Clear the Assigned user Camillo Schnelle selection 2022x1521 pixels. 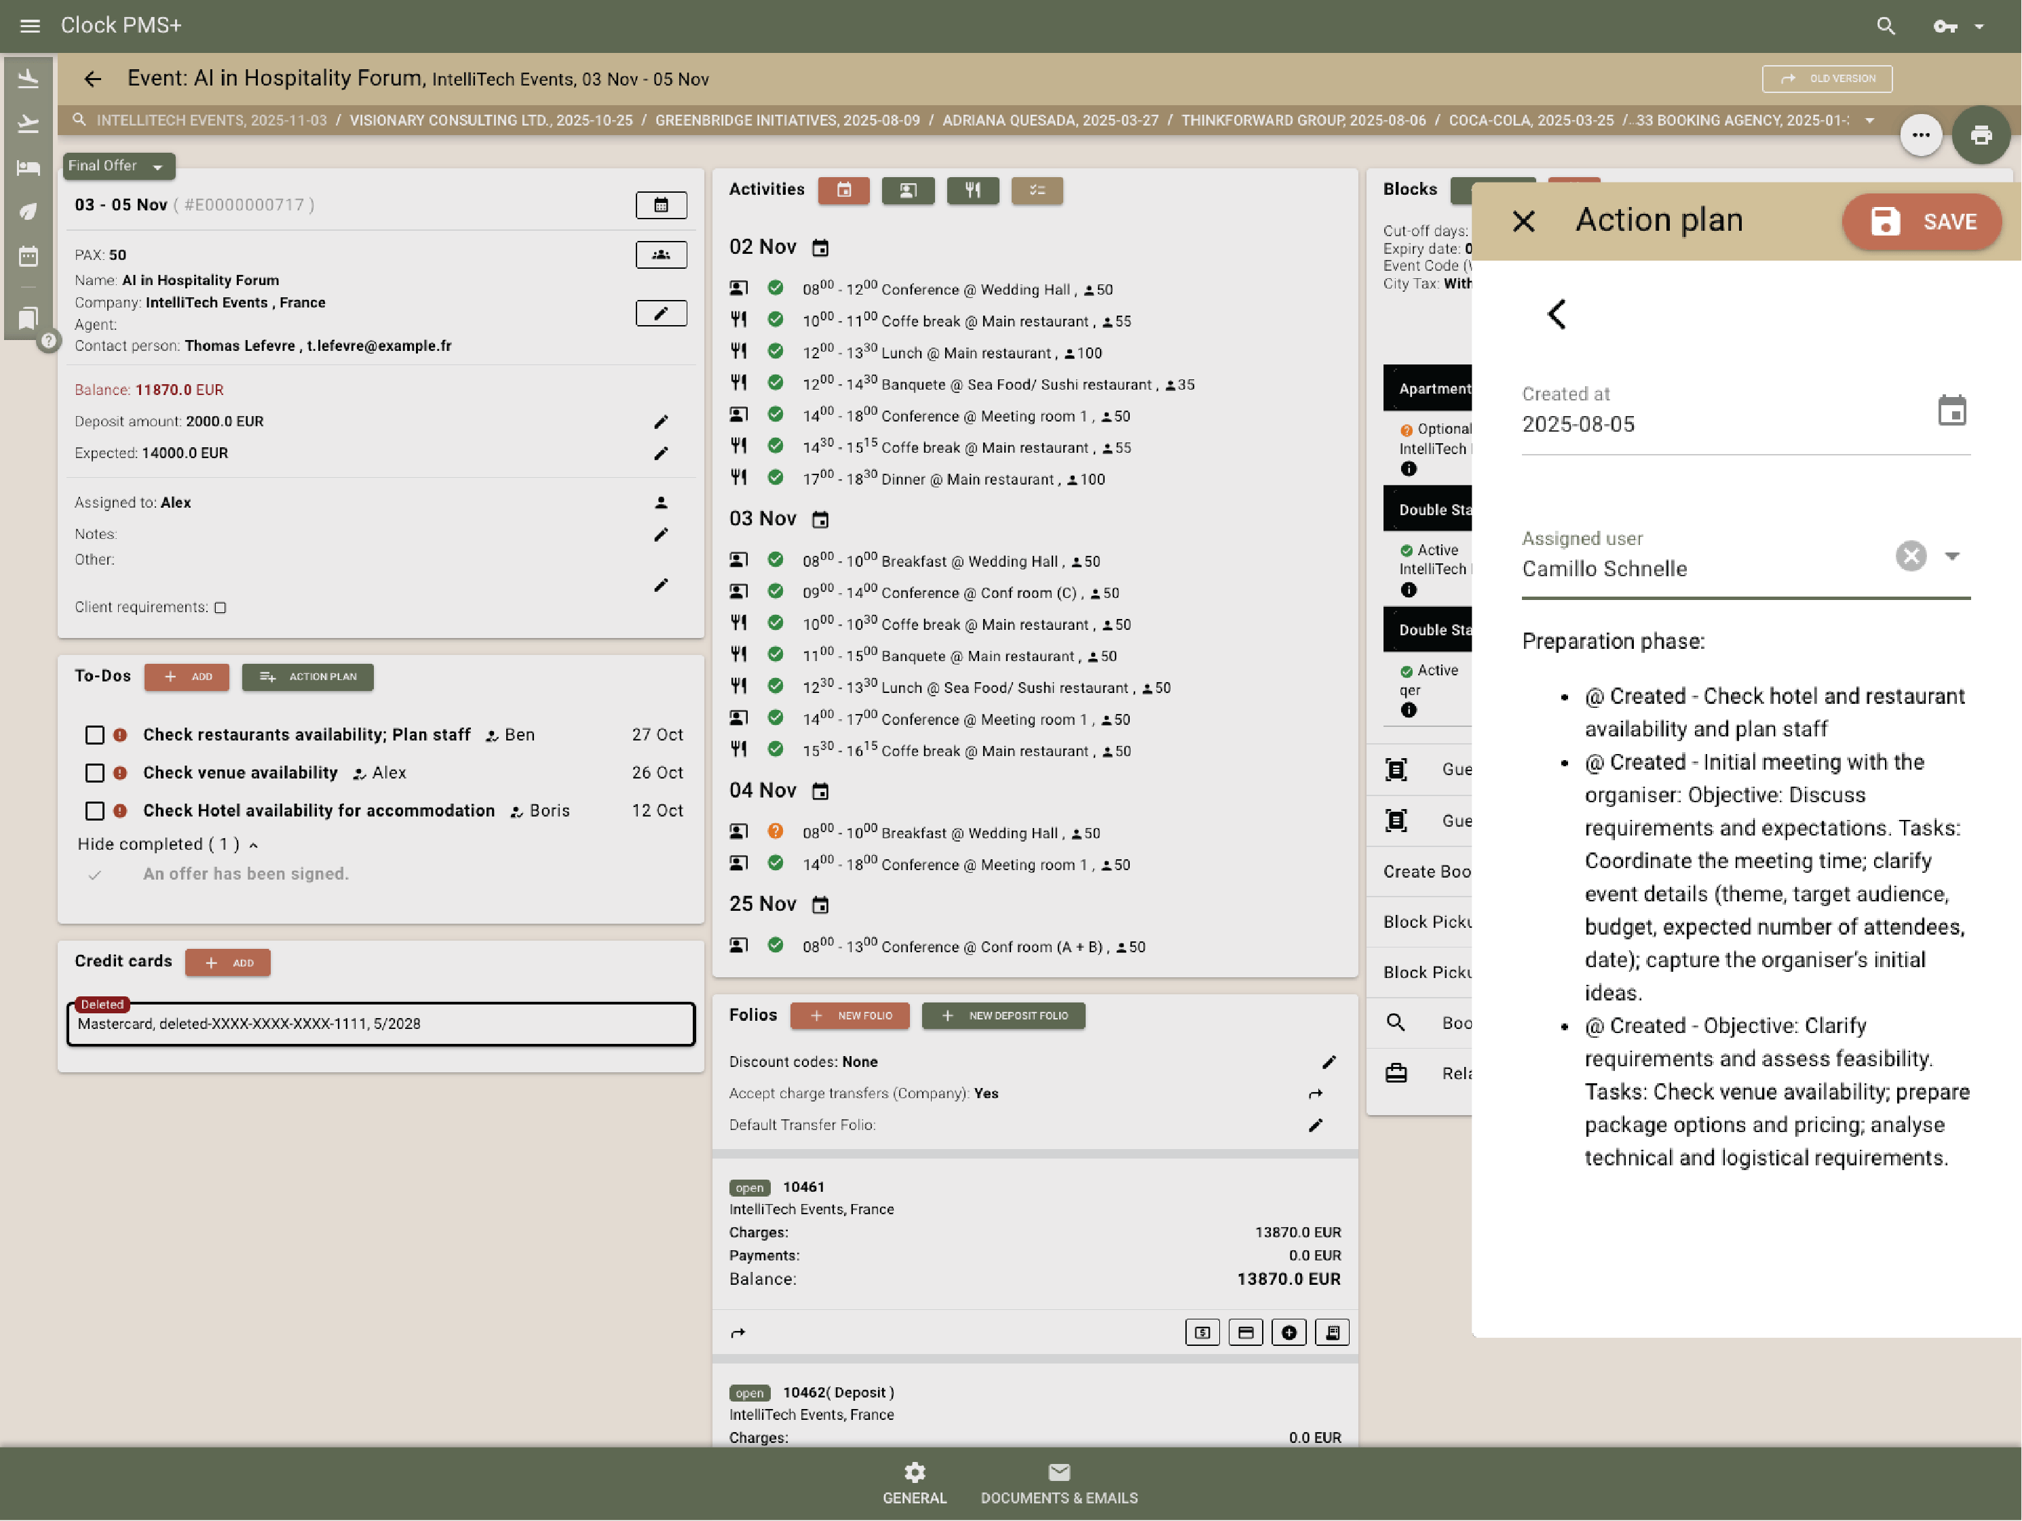coord(1911,555)
